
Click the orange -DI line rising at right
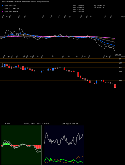tap(79, 157)
